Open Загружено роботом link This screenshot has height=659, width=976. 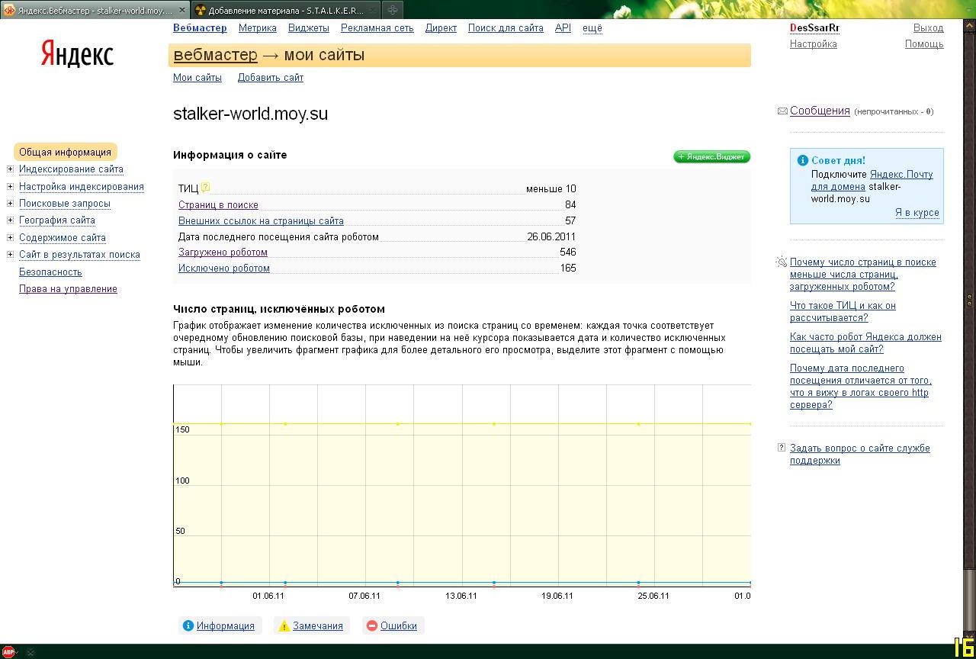[223, 252]
